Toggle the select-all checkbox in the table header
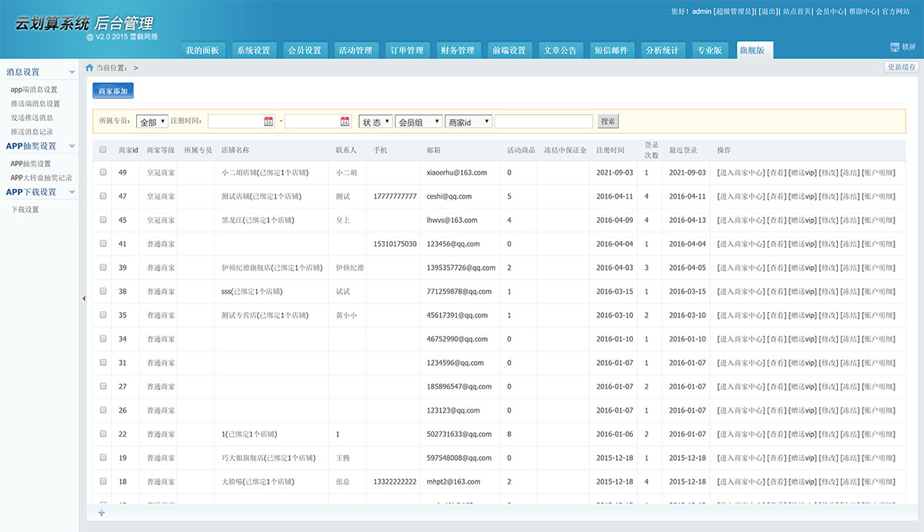The image size is (924, 532). (103, 150)
